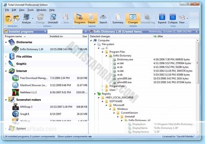Collapse the Screenshot makers group
Screen dimensions: 205x144
6,100
